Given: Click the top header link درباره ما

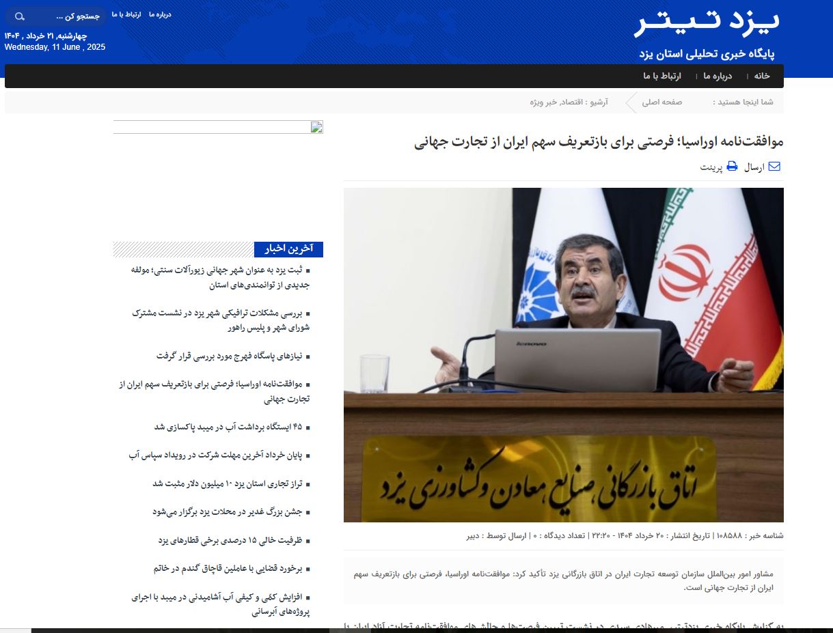Looking at the screenshot, I should 160,14.
